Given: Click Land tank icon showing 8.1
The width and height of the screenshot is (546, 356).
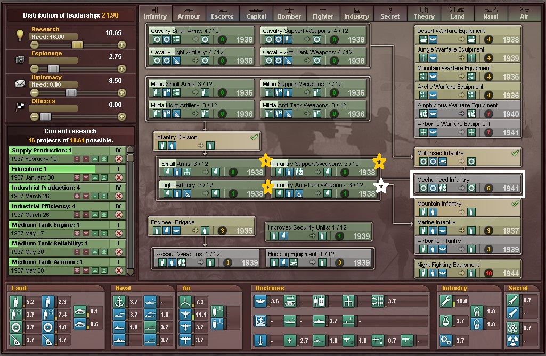Looking at the screenshot, I should [x=80, y=311].
